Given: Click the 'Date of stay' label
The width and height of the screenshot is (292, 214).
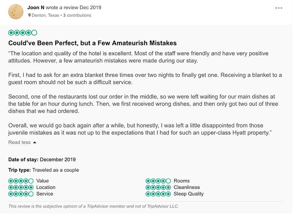Looking at the screenshot, I should (x=23, y=159).
